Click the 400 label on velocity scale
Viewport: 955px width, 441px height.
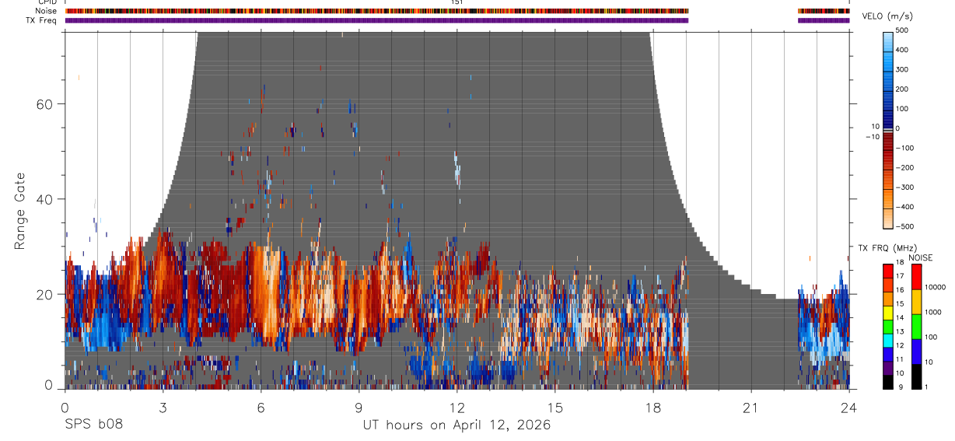coord(902,50)
